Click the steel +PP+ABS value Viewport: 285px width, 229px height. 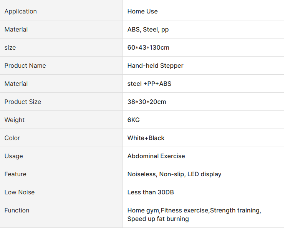tap(149, 84)
